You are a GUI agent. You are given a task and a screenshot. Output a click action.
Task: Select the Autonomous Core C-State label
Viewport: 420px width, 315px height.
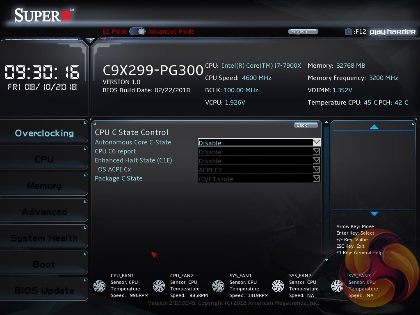133,142
